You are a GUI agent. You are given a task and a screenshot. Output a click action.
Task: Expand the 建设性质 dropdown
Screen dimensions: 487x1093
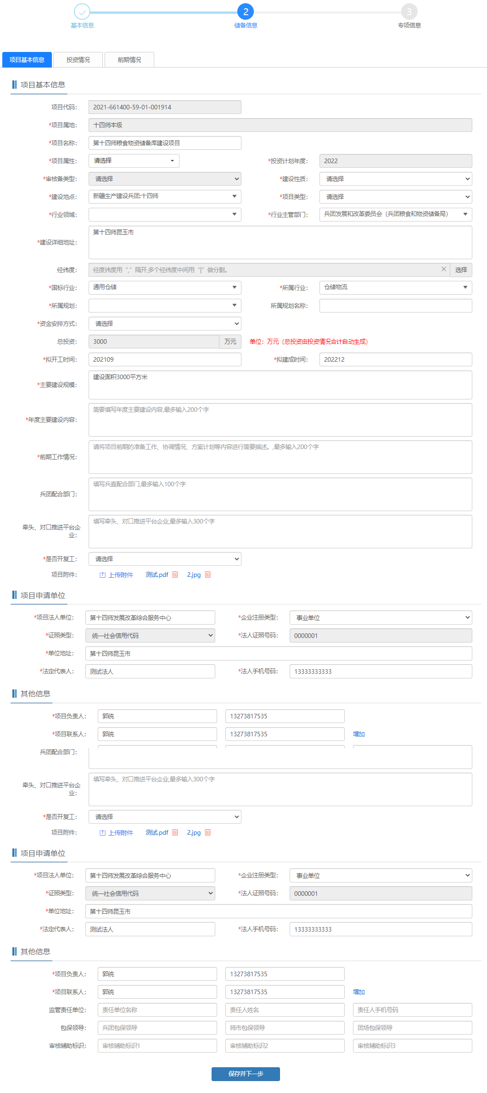[x=395, y=179]
